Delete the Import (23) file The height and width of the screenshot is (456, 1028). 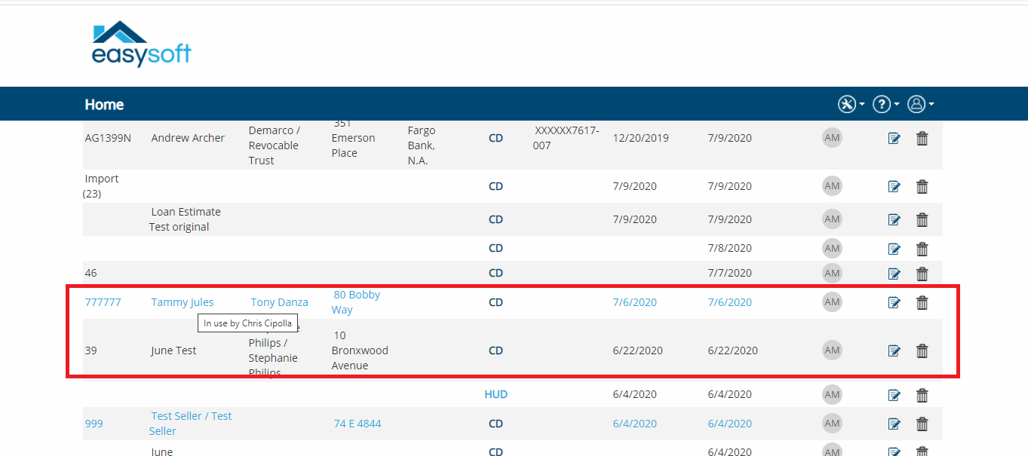(x=922, y=187)
